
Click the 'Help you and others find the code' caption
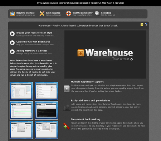pyautogui.click(x=35, y=45)
